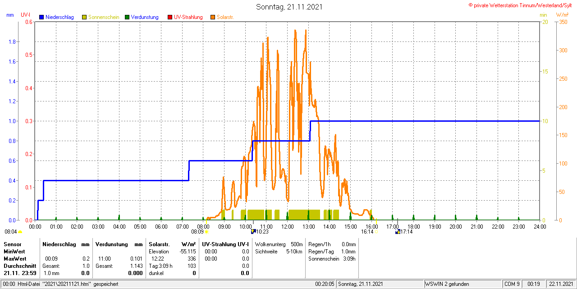Click the red UV-Strahlung legend swatch
577x289 pixels.
click(x=170, y=17)
